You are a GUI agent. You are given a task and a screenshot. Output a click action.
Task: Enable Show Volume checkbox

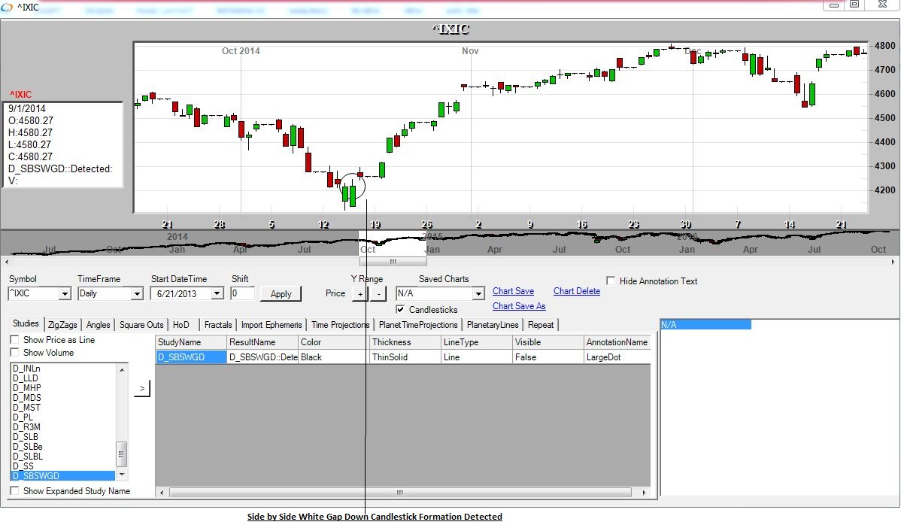point(15,353)
